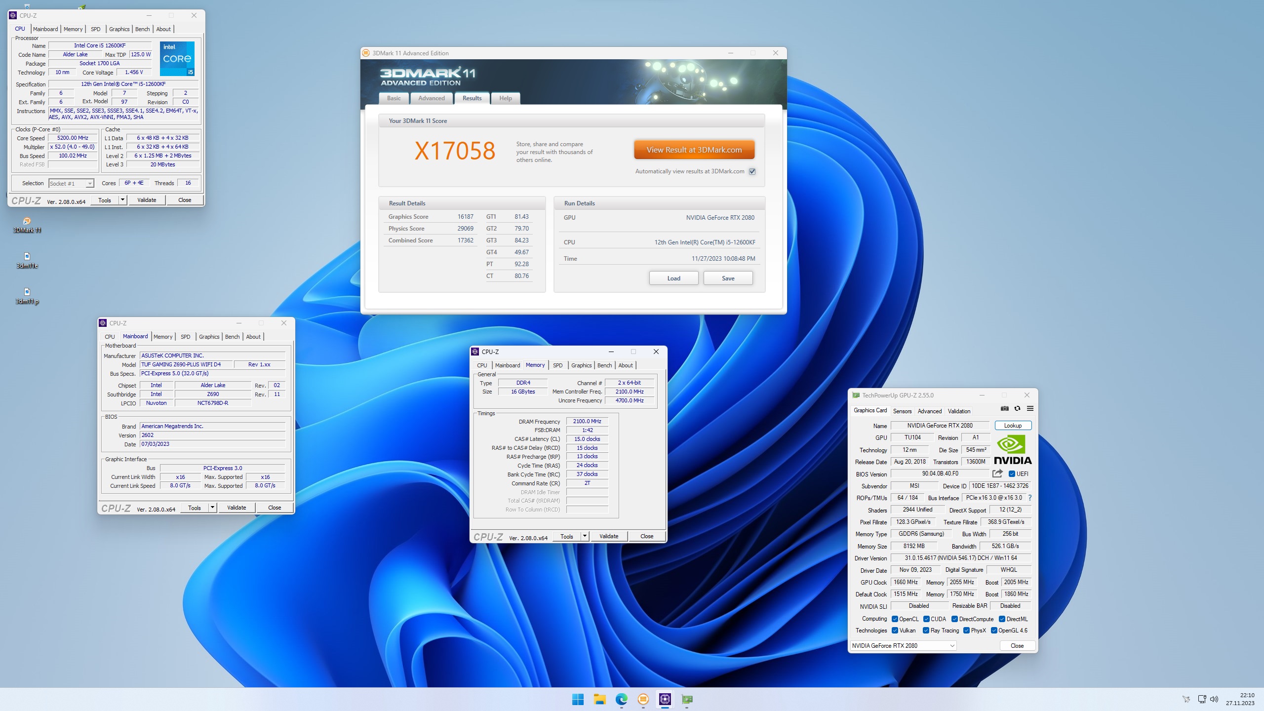Open the 3dm11p desktop file
The image size is (1264, 711).
(x=27, y=296)
